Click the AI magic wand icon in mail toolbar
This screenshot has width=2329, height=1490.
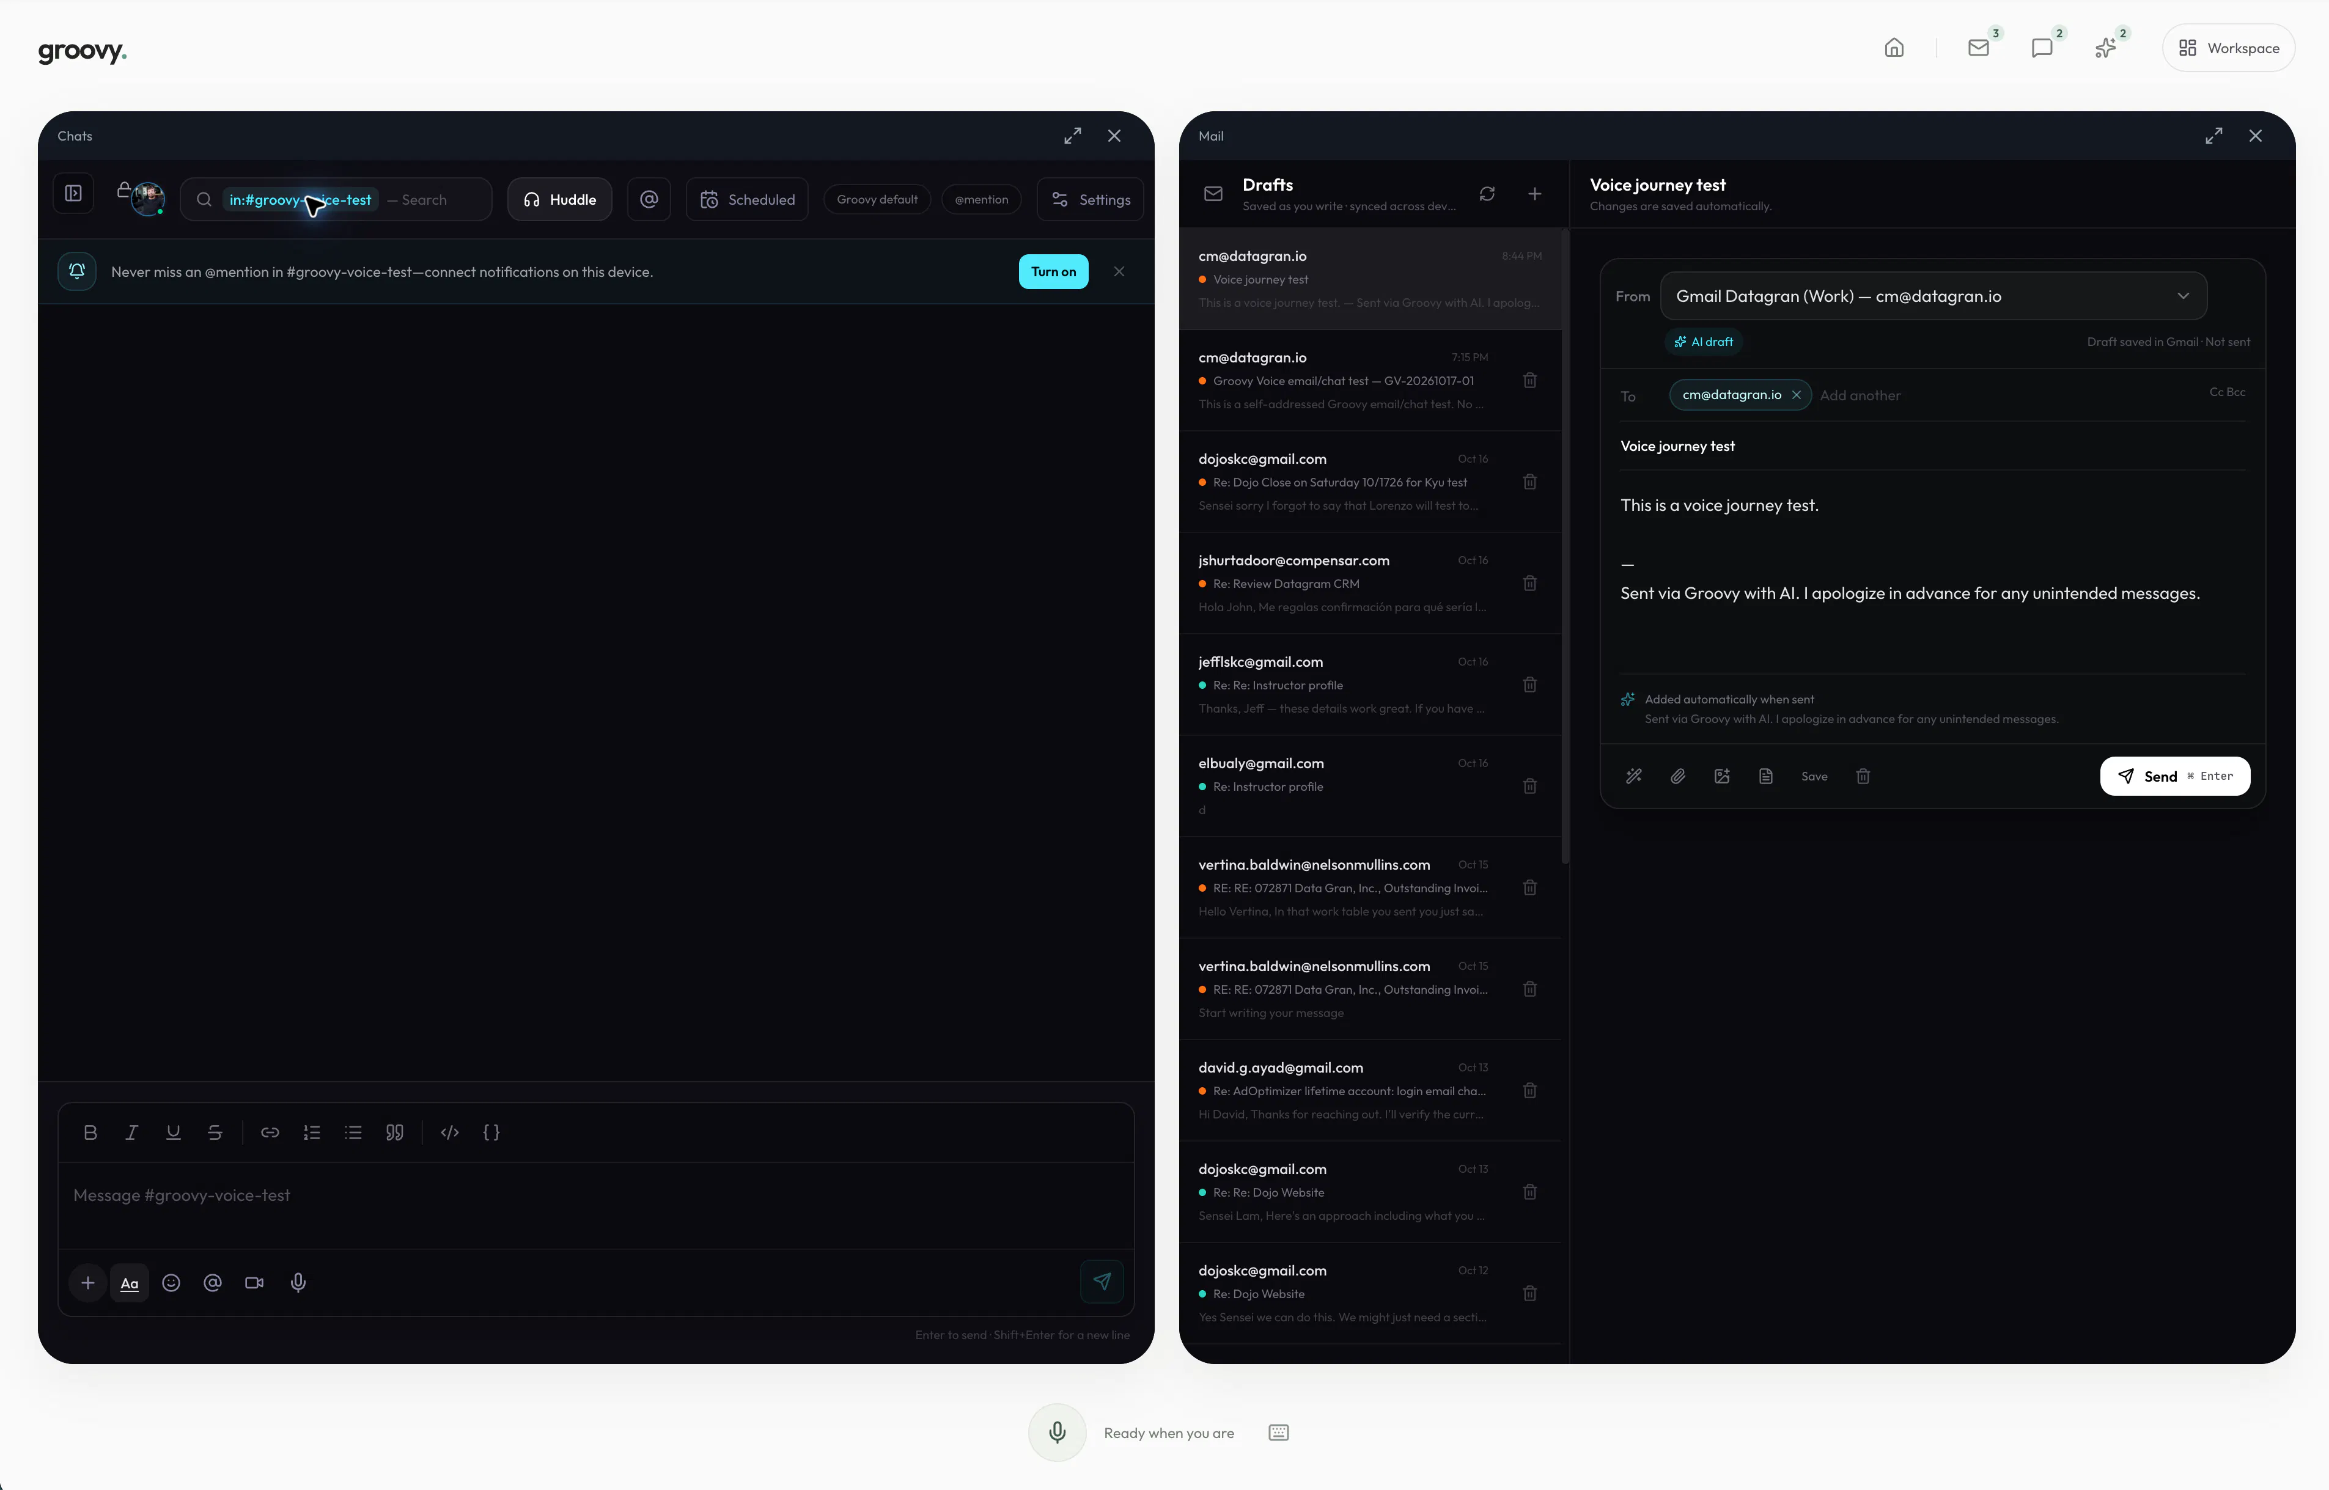coord(1634,776)
